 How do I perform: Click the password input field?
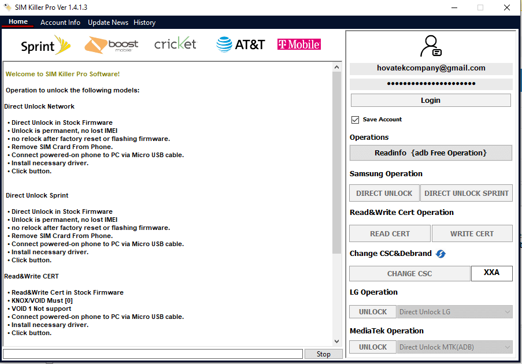(x=431, y=84)
